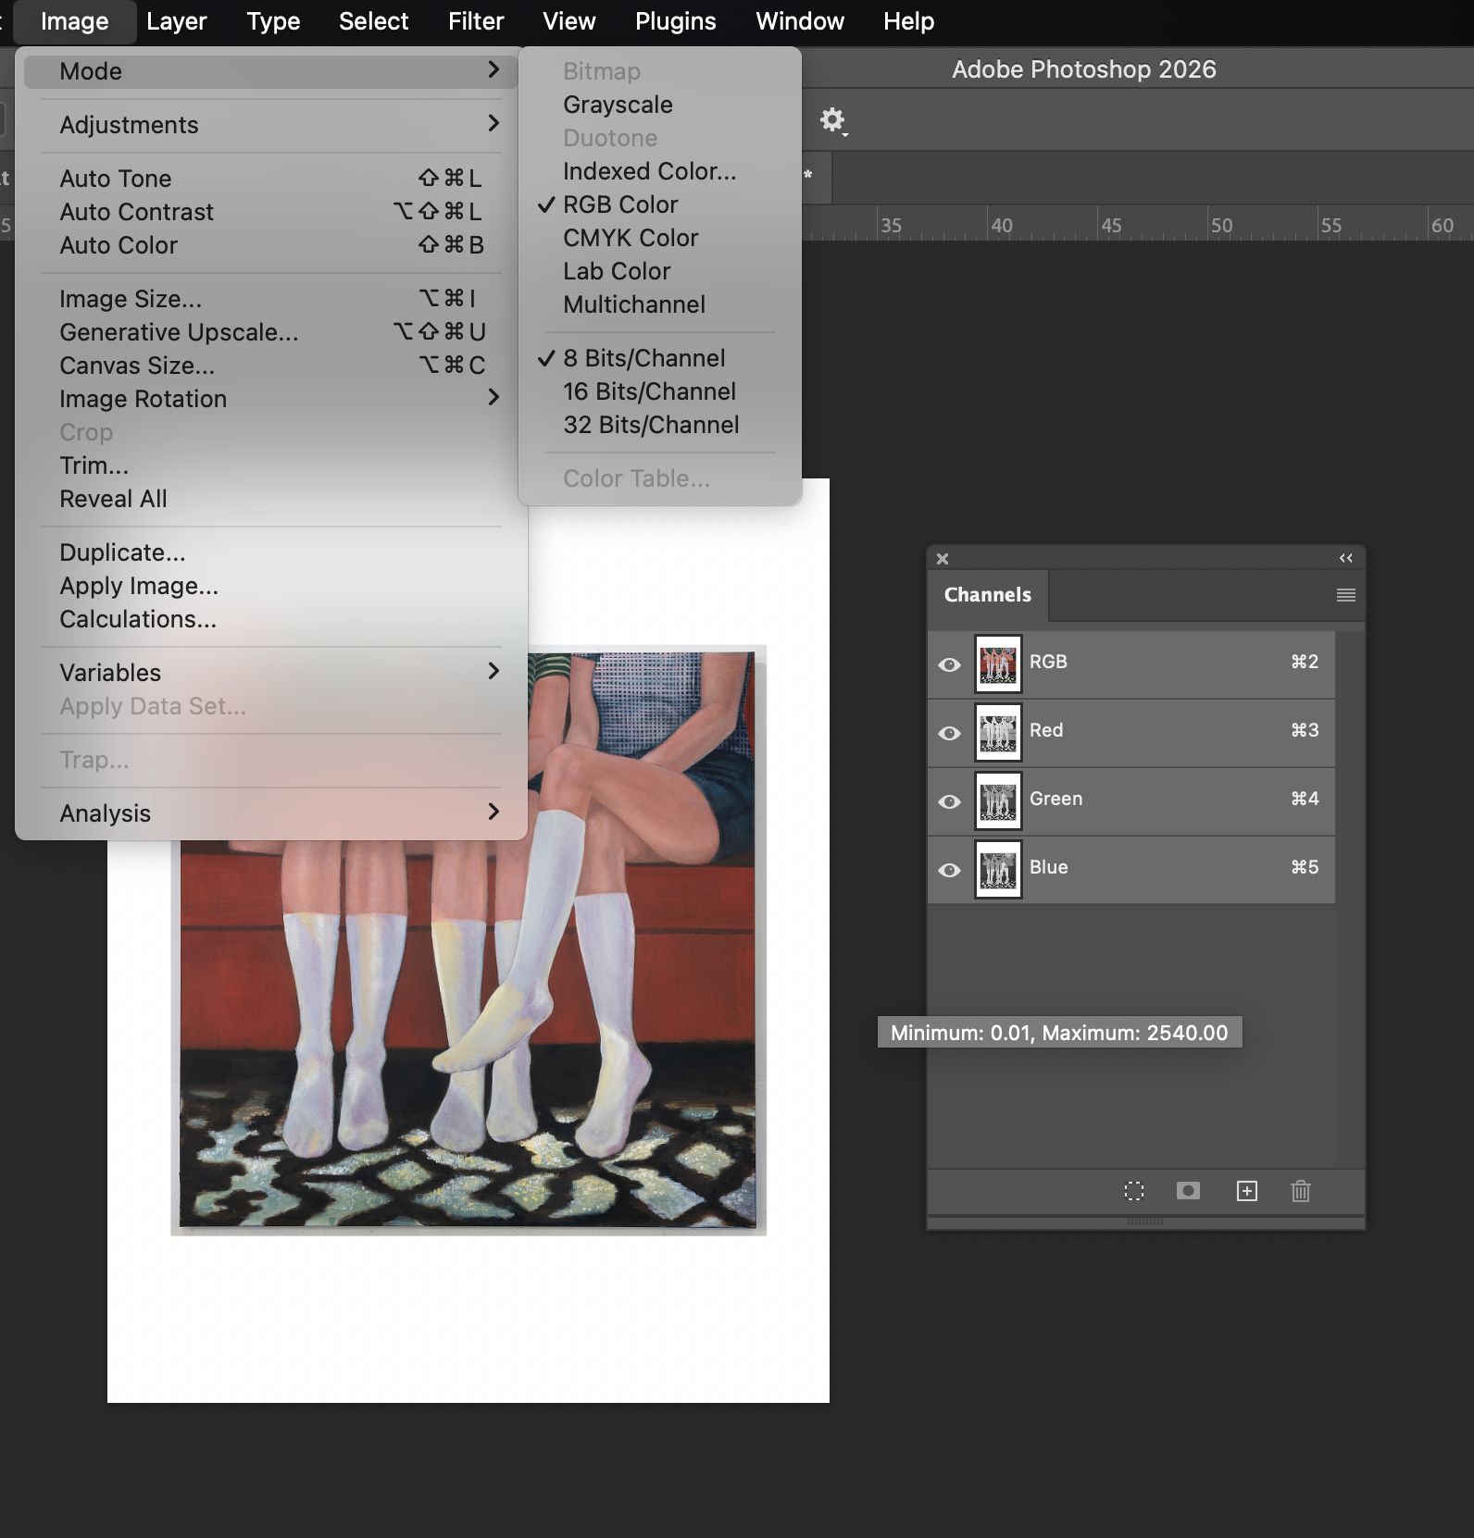Viewport: 1474px width, 1538px height.
Task: Open Image Size dialog
Action: [x=271, y=299]
